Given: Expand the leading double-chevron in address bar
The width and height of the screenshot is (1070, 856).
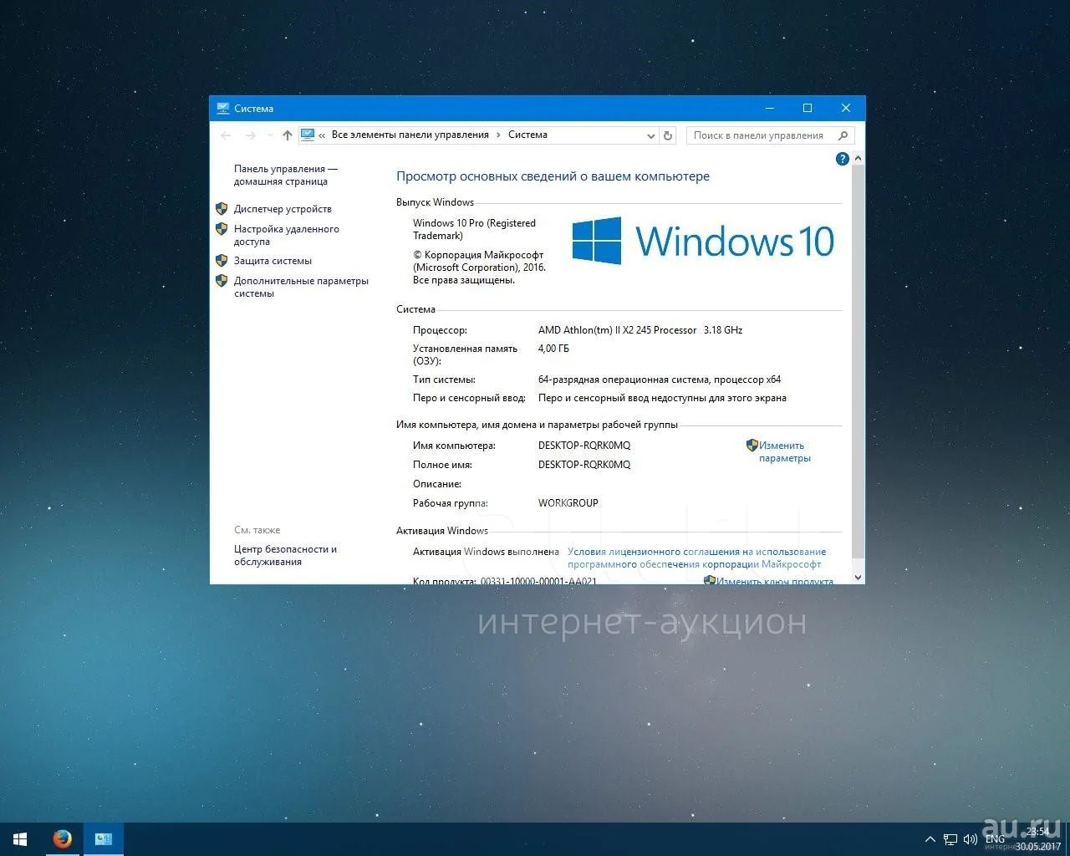Looking at the screenshot, I should [x=322, y=135].
